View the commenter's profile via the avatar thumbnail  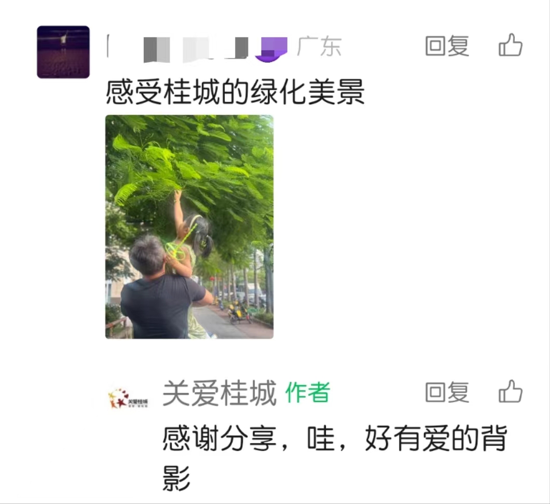tap(63, 52)
